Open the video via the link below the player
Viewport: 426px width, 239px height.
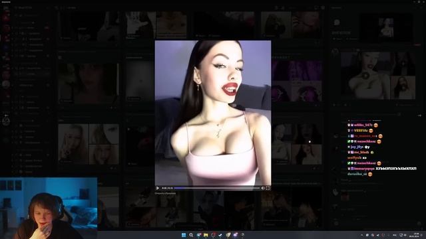[165, 193]
